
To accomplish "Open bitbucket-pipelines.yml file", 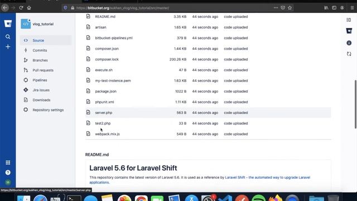I will click(x=114, y=38).
